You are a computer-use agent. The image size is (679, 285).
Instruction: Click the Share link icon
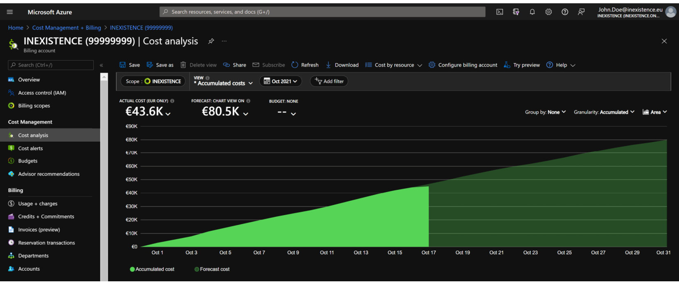point(226,65)
